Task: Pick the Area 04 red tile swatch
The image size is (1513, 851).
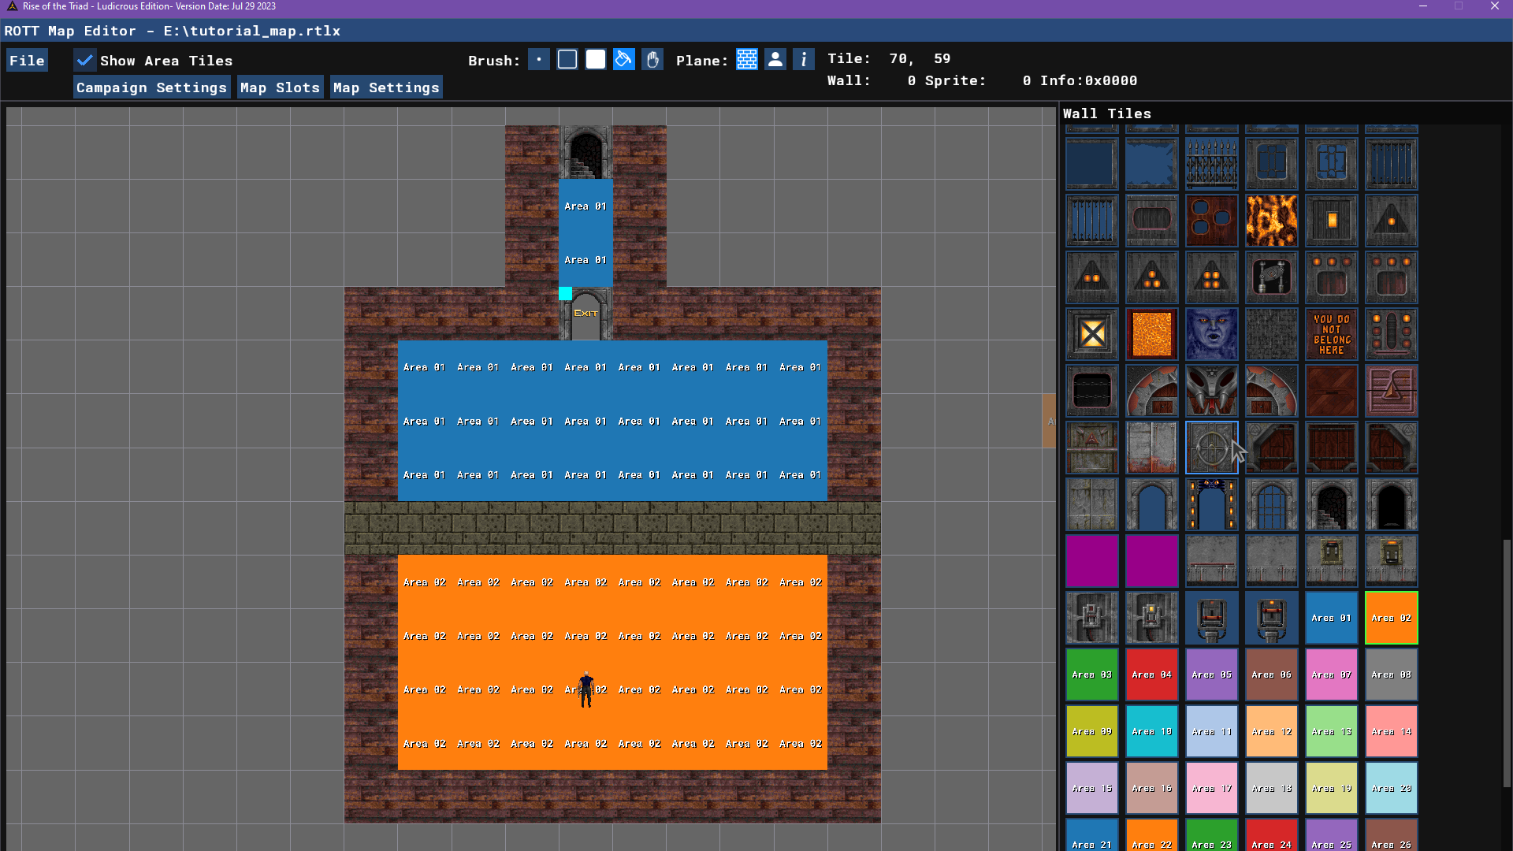Action: click(1152, 674)
